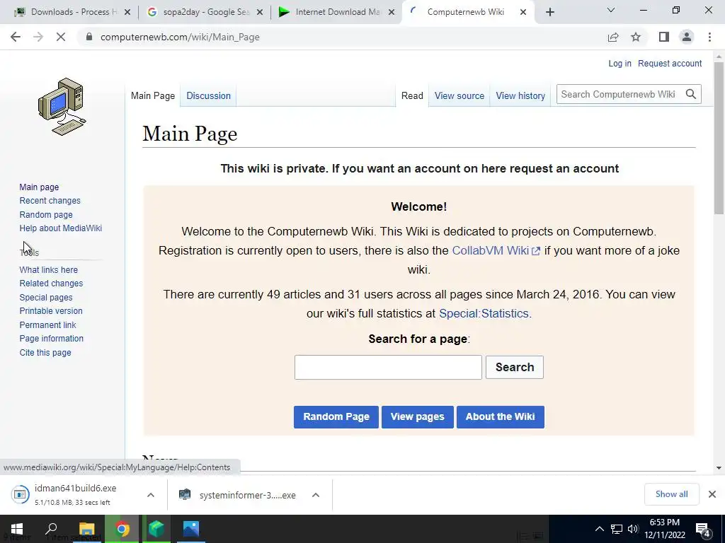725x543 pixels.
Task: Open Help about MediaWiki link
Action: pyautogui.click(x=61, y=228)
